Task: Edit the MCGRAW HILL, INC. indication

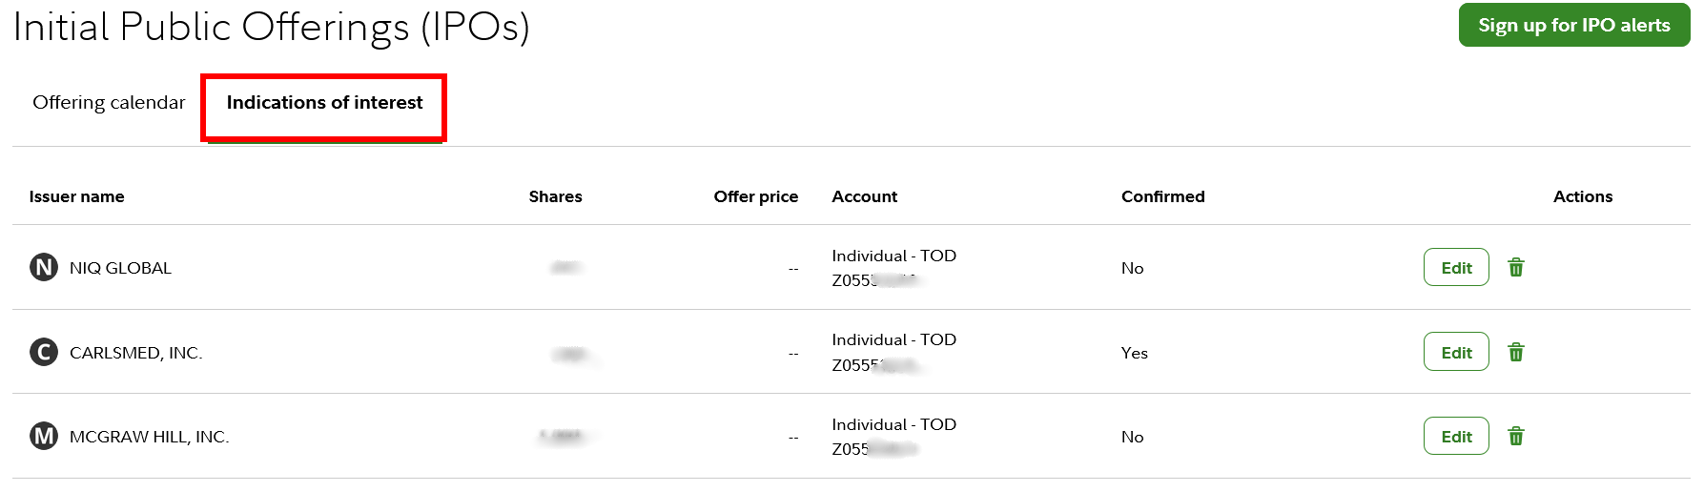Action: pos(1456,436)
